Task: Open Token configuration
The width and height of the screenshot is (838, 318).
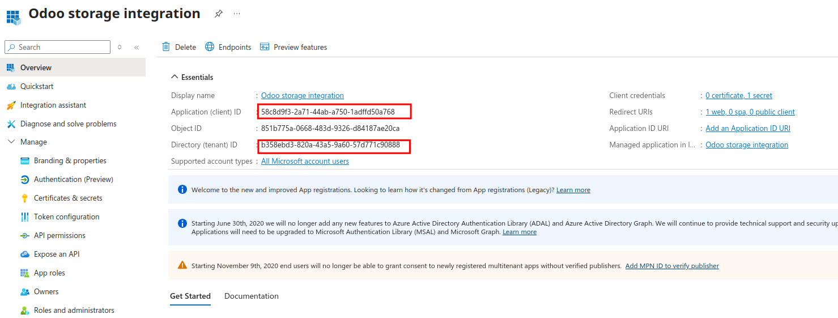Action: tap(66, 217)
